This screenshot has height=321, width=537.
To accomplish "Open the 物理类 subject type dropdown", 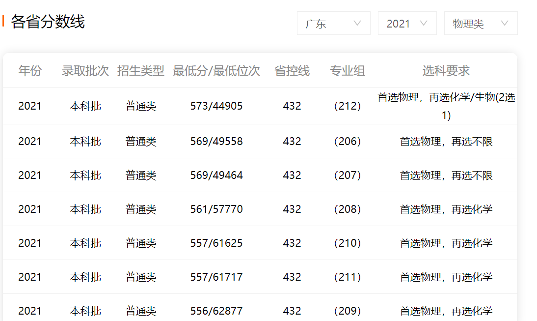I will pos(480,23).
